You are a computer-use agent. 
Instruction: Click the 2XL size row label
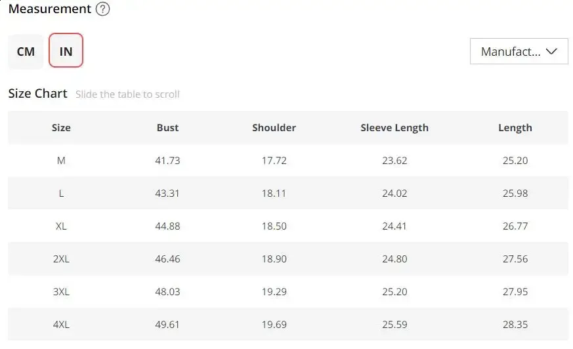click(61, 259)
